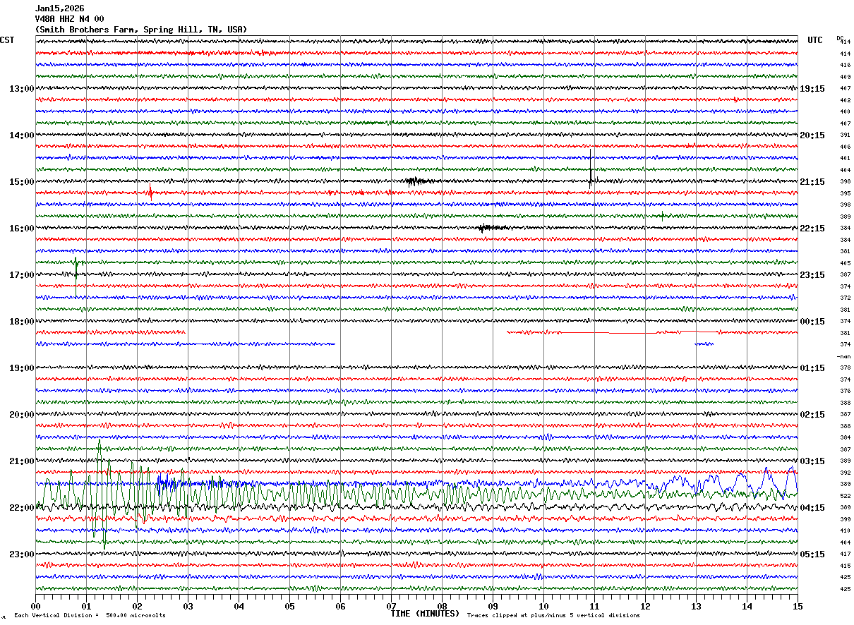Click the 19:15 UTC time label
Screen dimensions: 854x625
tap(812, 89)
